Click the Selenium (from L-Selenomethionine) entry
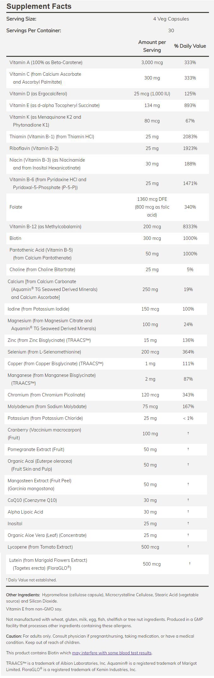 click(44, 352)
